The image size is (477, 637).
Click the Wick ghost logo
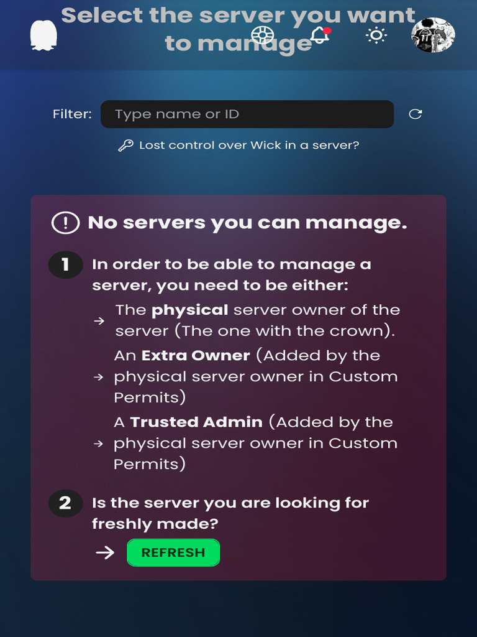[43, 35]
